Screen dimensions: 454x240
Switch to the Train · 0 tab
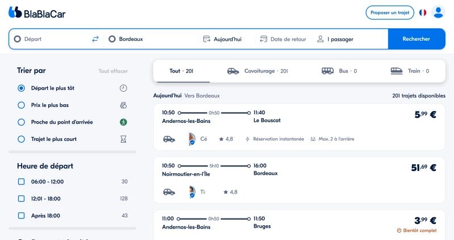[410, 71]
